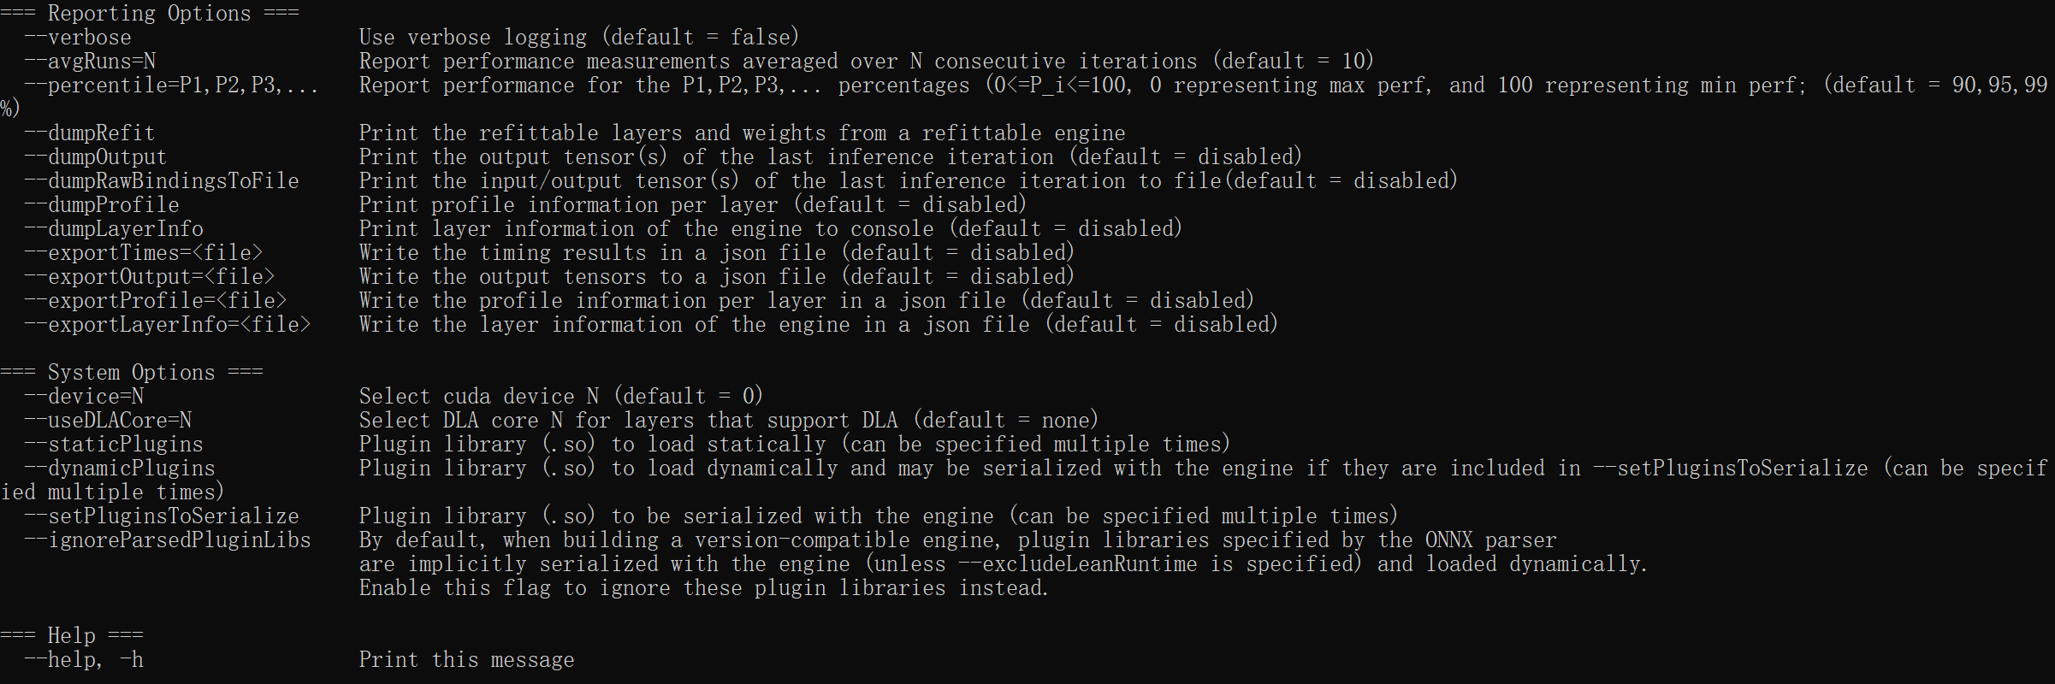Select the --percentile=P1,P2,P3,... flag text
This screenshot has width=2055, height=684.
171,85
